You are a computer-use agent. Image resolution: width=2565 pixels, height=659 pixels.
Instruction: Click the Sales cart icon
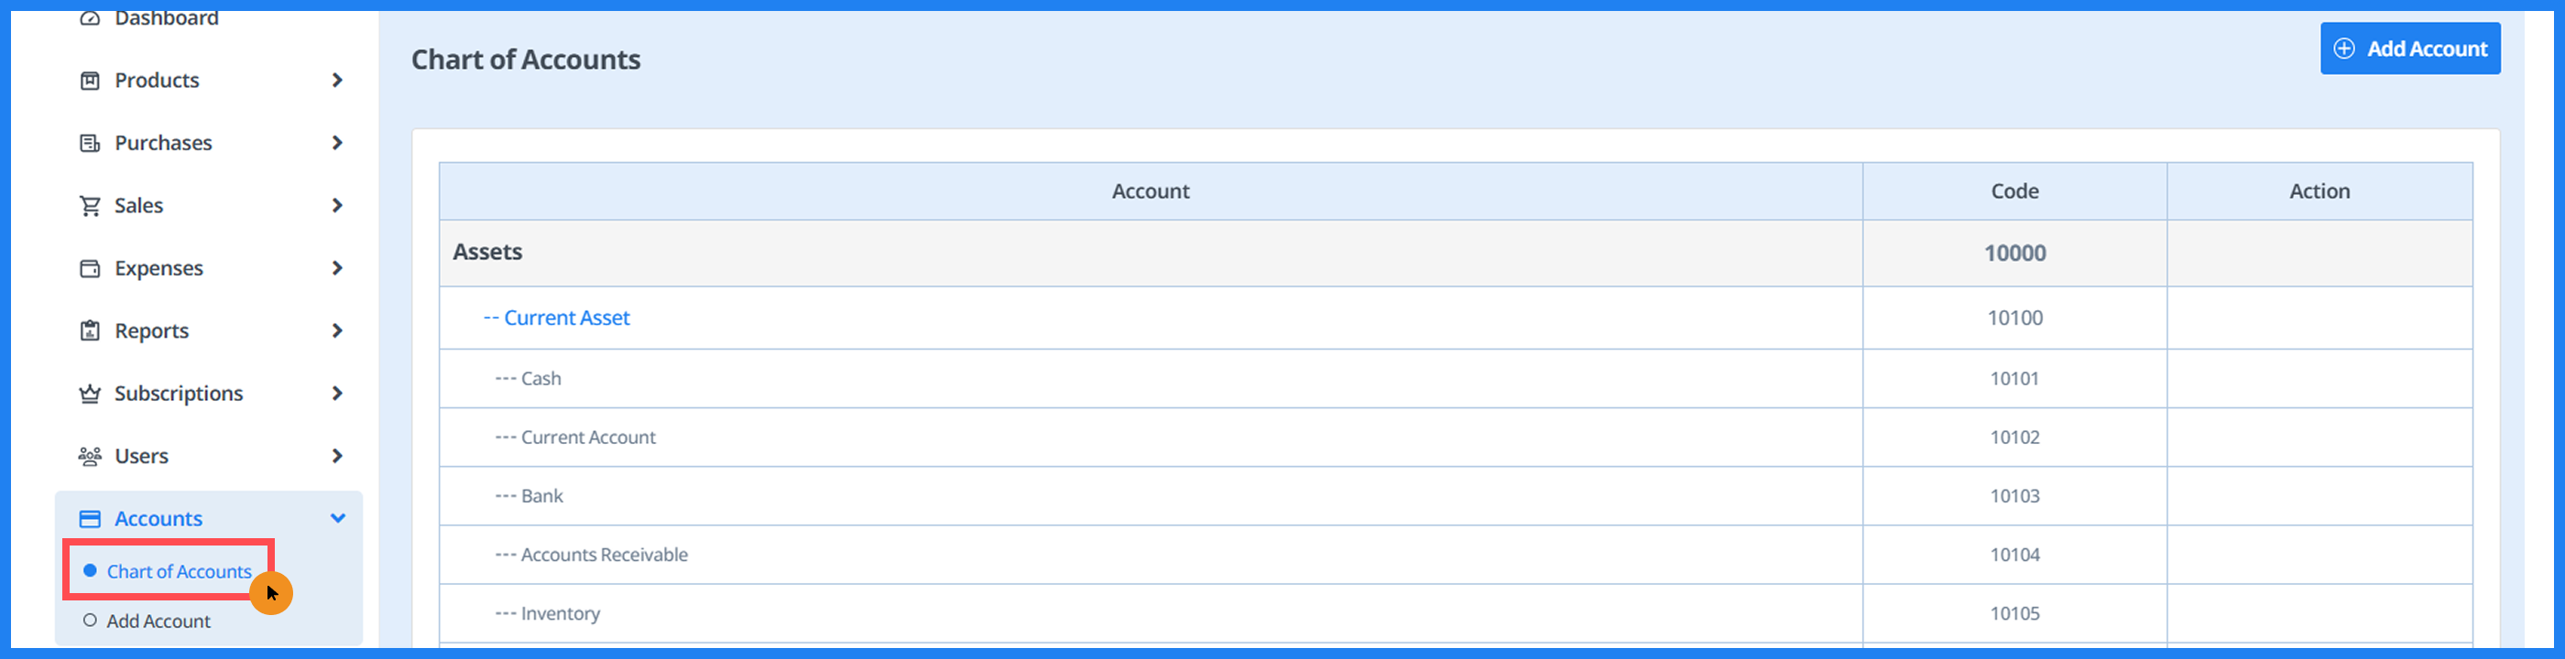click(90, 206)
